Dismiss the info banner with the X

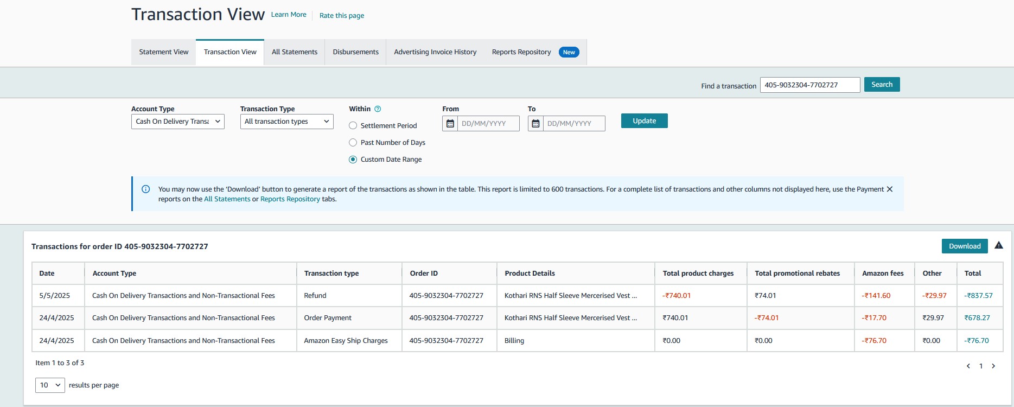pos(889,189)
